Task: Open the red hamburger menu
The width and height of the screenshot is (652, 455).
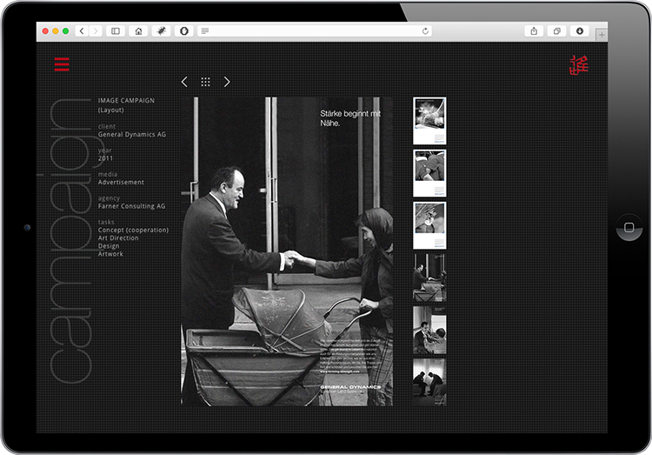Action: 62,64
